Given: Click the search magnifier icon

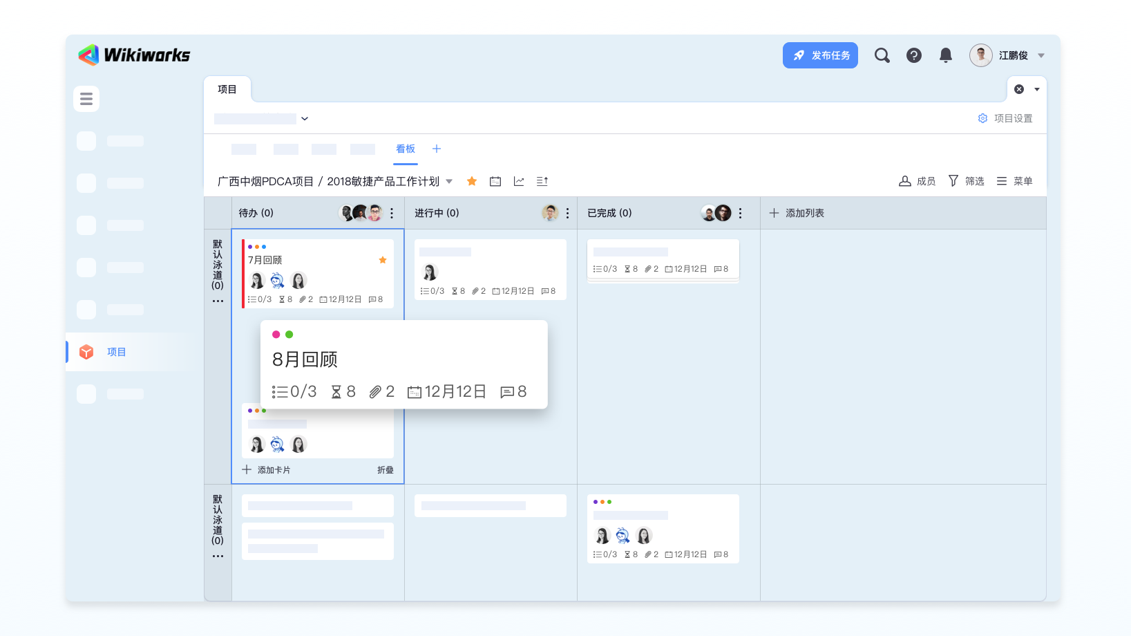Looking at the screenshot, I should click(x=882, y=55).
